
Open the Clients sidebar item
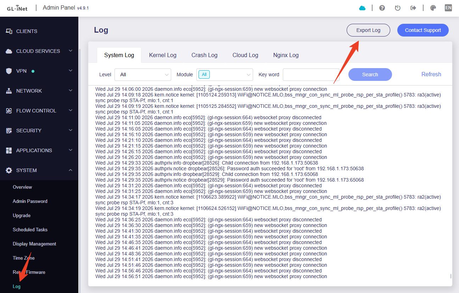pos(39,31)
